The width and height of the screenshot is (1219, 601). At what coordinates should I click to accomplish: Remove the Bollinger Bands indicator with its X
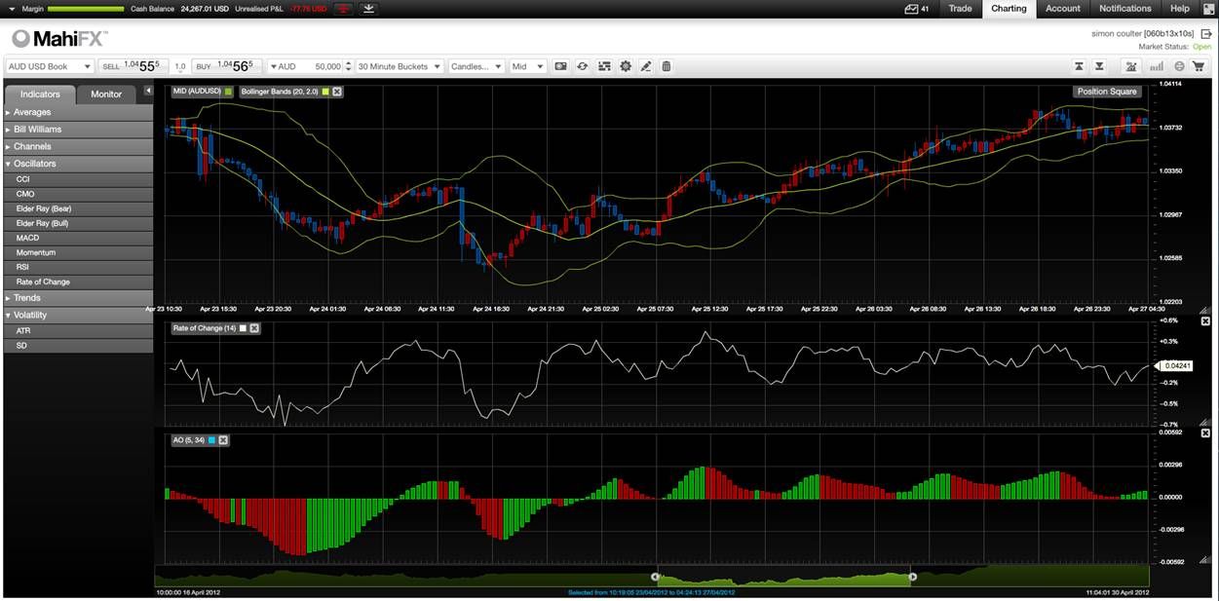point(337,91)
